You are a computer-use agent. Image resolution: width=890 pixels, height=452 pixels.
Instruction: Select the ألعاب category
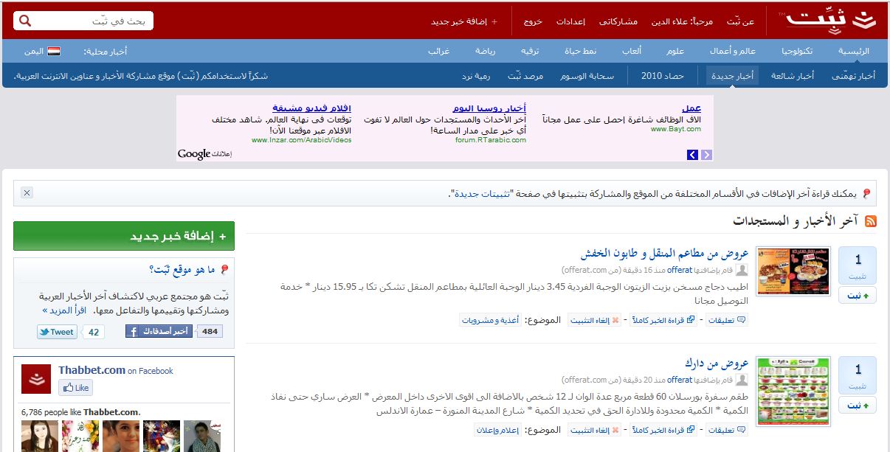(632, 51)
